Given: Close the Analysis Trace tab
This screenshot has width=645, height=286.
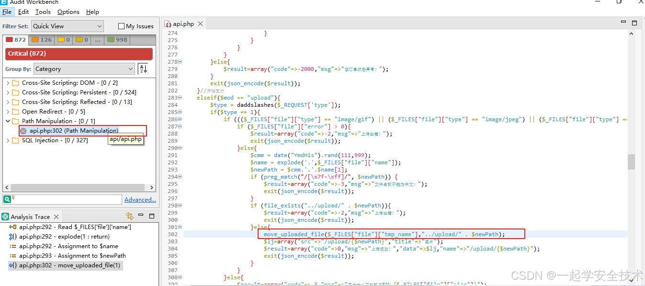Looking at the screenshot, I should (56, 217).
